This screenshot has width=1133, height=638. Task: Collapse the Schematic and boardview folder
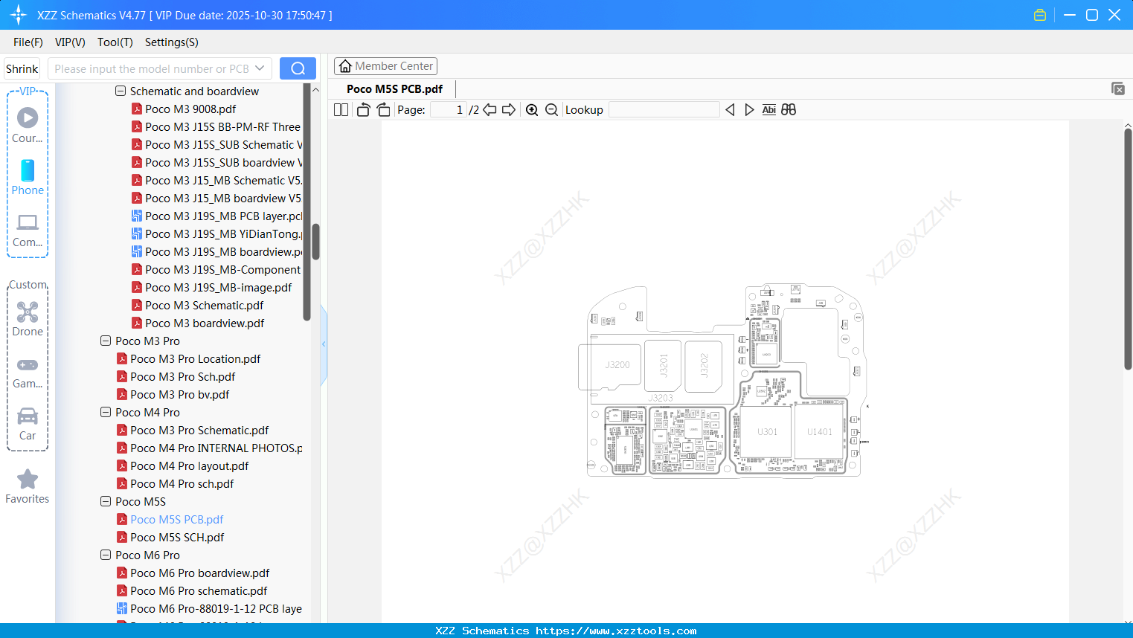pyautogui.click(x=121, y=91)
